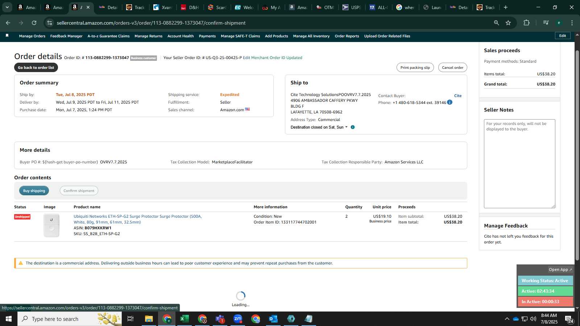The height and width of the screenshot is (326, 580).
Task: Go back using the browser back arrow
Action: [8, 23]
